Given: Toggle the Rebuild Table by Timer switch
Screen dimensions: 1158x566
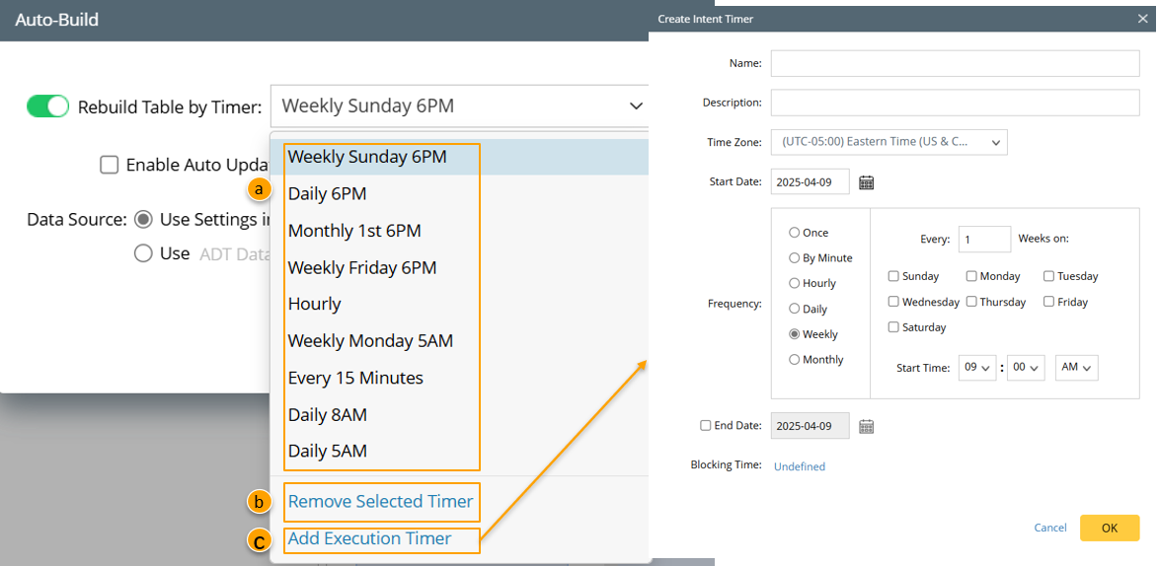Looking at the screenshot, I should click(47, 106).
